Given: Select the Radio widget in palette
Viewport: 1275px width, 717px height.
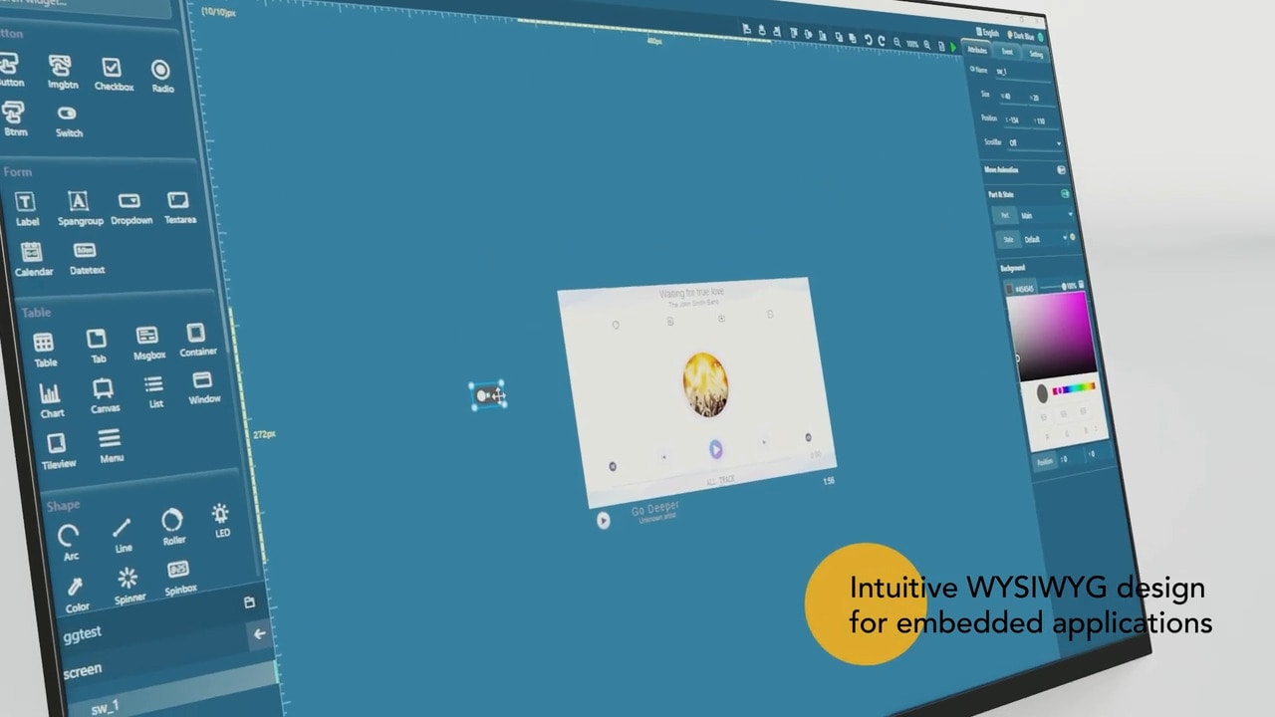Looking at the screenshot, I should [x=160, y=74].
